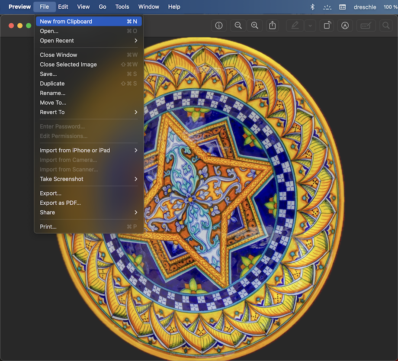Click the form filling toolbar icon
Image resolution: width=398 pixels, height=361 pixels.
tap(366, 26)
